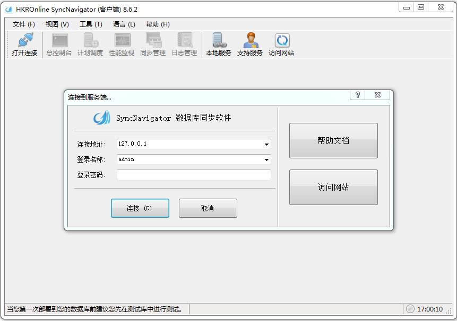Click the 本地服务 local service icon
Viewport: 457px width, 321px height.
(219, 44)
